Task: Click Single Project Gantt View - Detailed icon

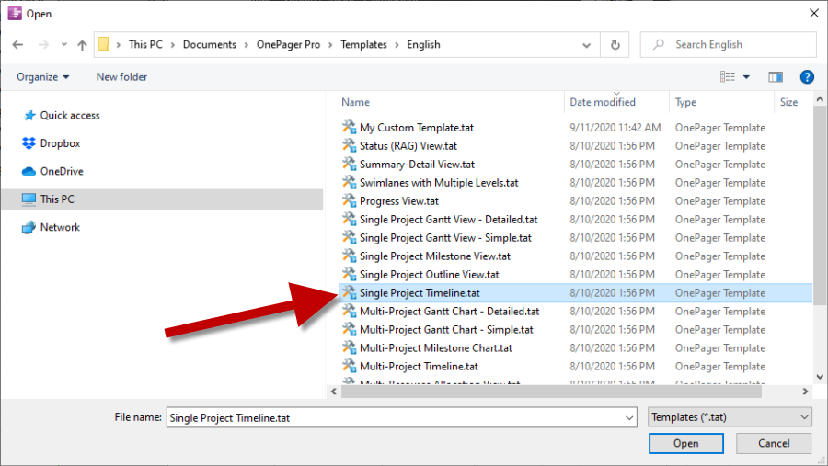Action: [349, 219]
